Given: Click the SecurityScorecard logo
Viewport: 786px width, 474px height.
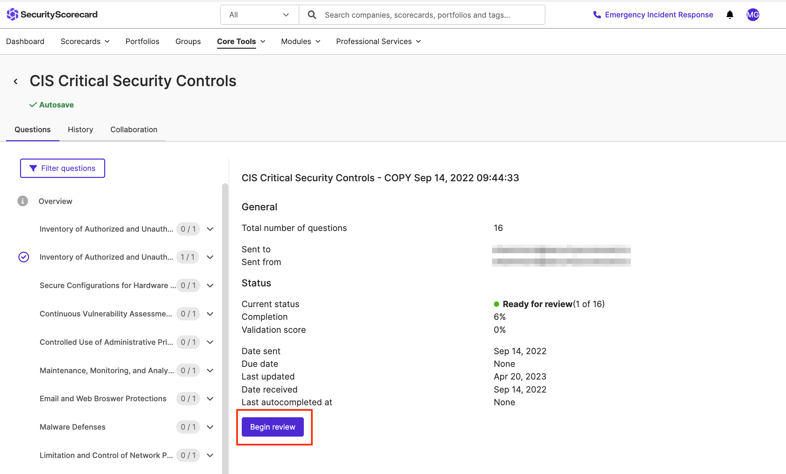Looking at the screenshot, I should (52, 14).
